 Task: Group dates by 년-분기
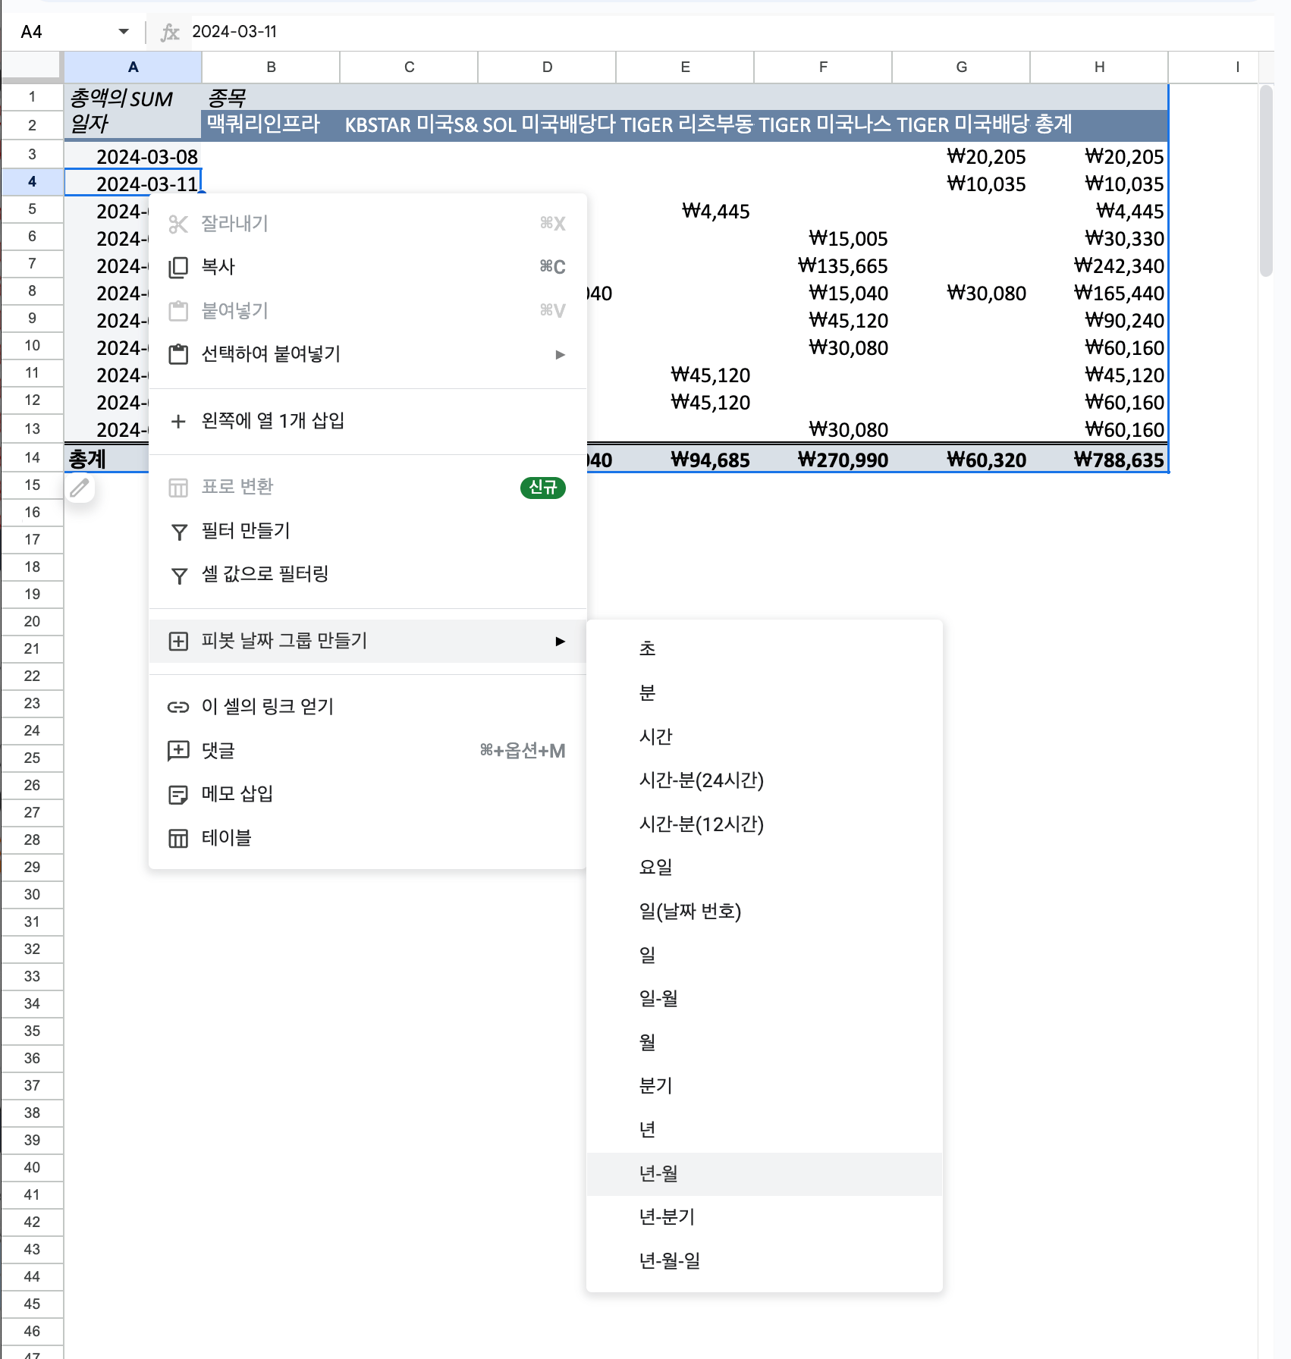(x=765, y=1217)
